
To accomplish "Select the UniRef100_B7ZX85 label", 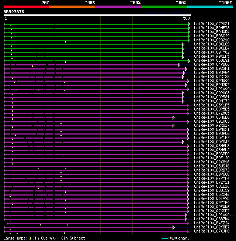I will point(212,113).
